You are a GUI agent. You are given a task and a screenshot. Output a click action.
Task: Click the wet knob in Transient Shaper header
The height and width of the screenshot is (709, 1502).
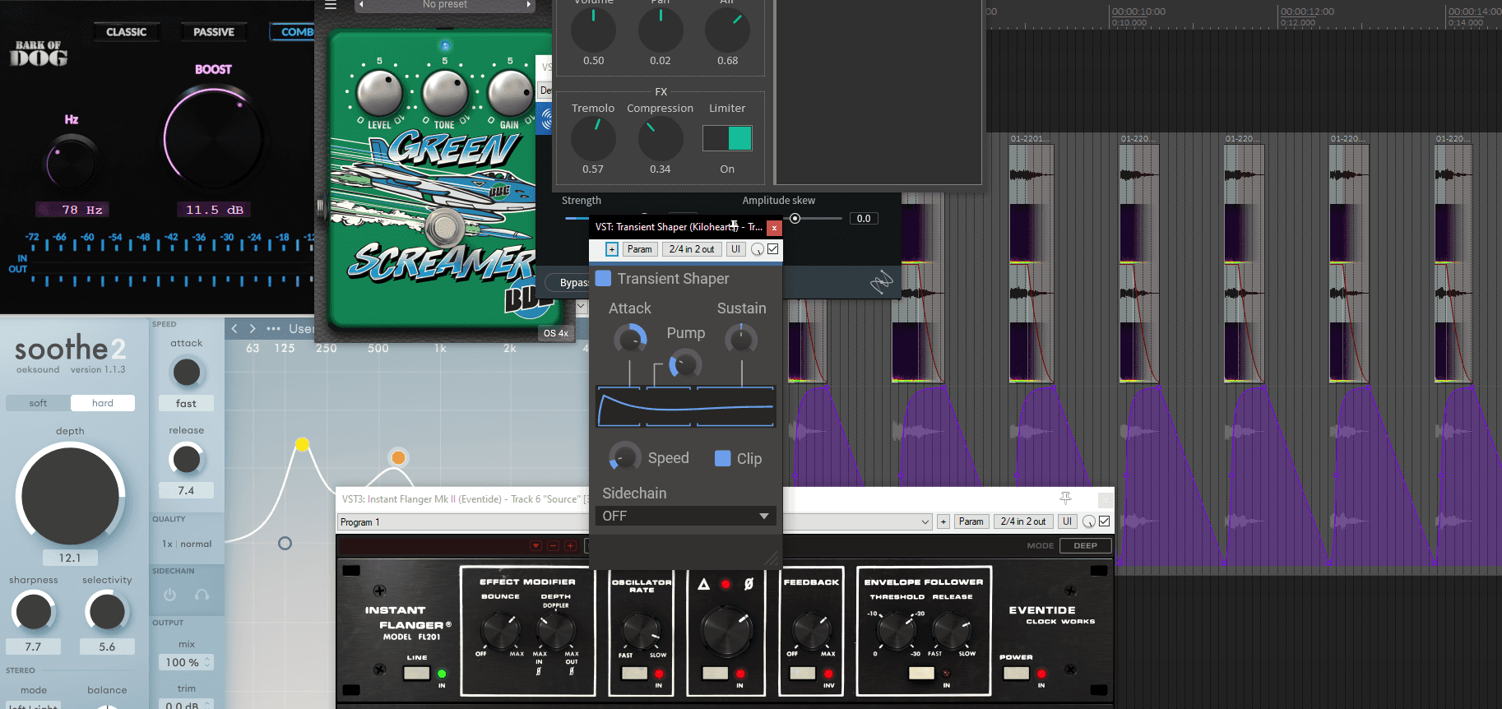click(x=758, y=249)
